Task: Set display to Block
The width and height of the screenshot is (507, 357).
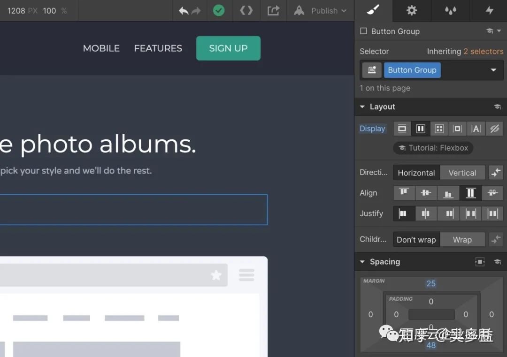Action: click(x=402, y=129)
